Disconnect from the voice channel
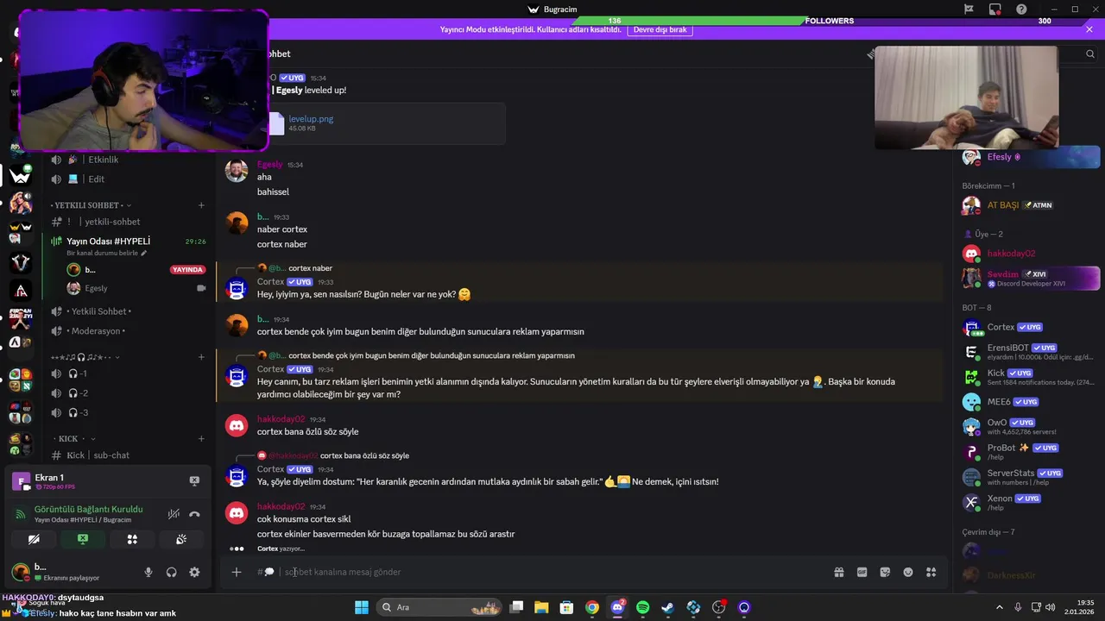 pyautogui.click(x=194, y=514)
